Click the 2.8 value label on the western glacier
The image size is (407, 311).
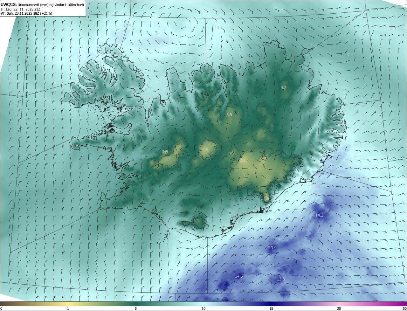click(x=165, y=152)
